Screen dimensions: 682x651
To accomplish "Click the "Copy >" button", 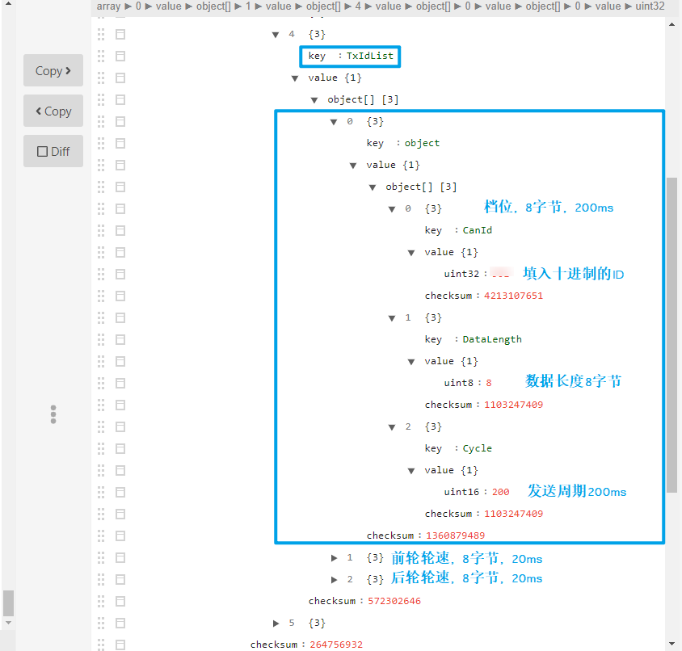I will click(x=53, y=70).
